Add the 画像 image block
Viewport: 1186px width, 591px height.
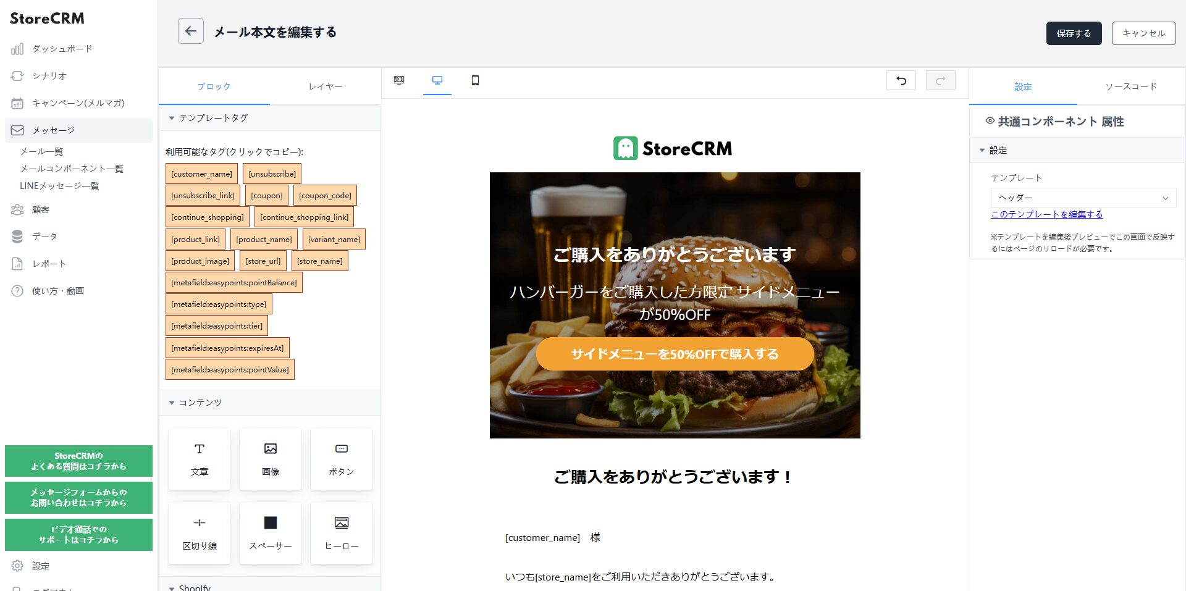coord(271,459)
